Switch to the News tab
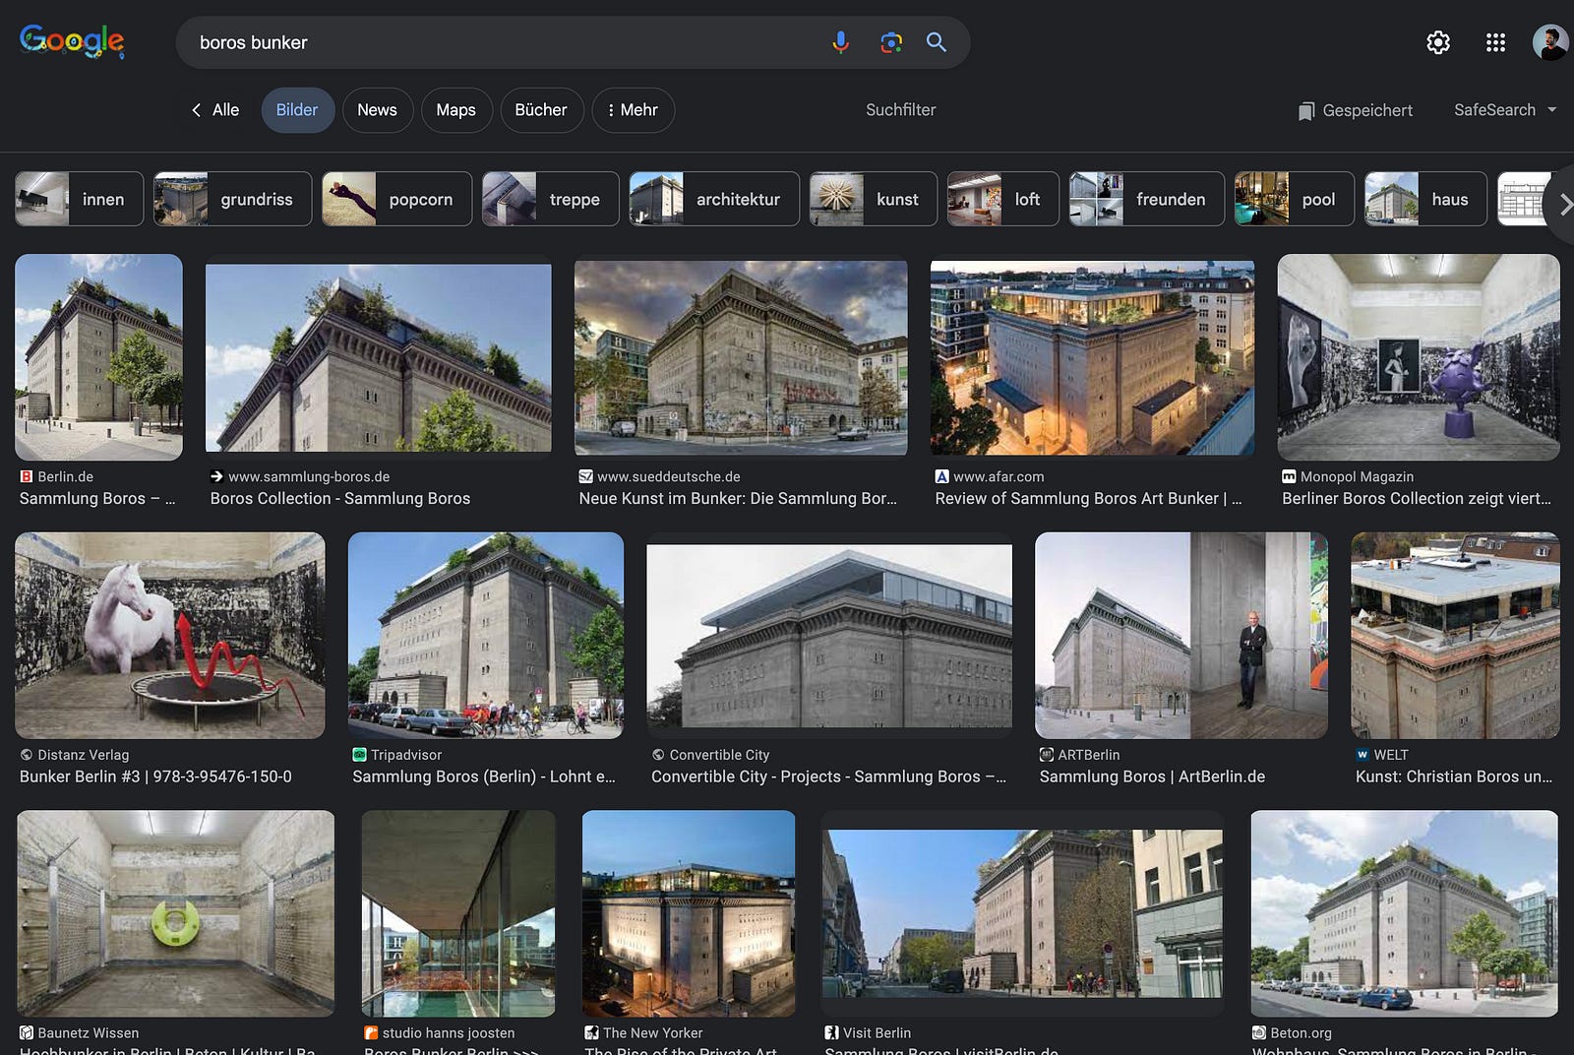 [x=377, y=110]
